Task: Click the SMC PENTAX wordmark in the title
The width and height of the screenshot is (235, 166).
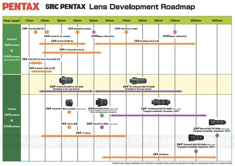Action: pos(65,7)
